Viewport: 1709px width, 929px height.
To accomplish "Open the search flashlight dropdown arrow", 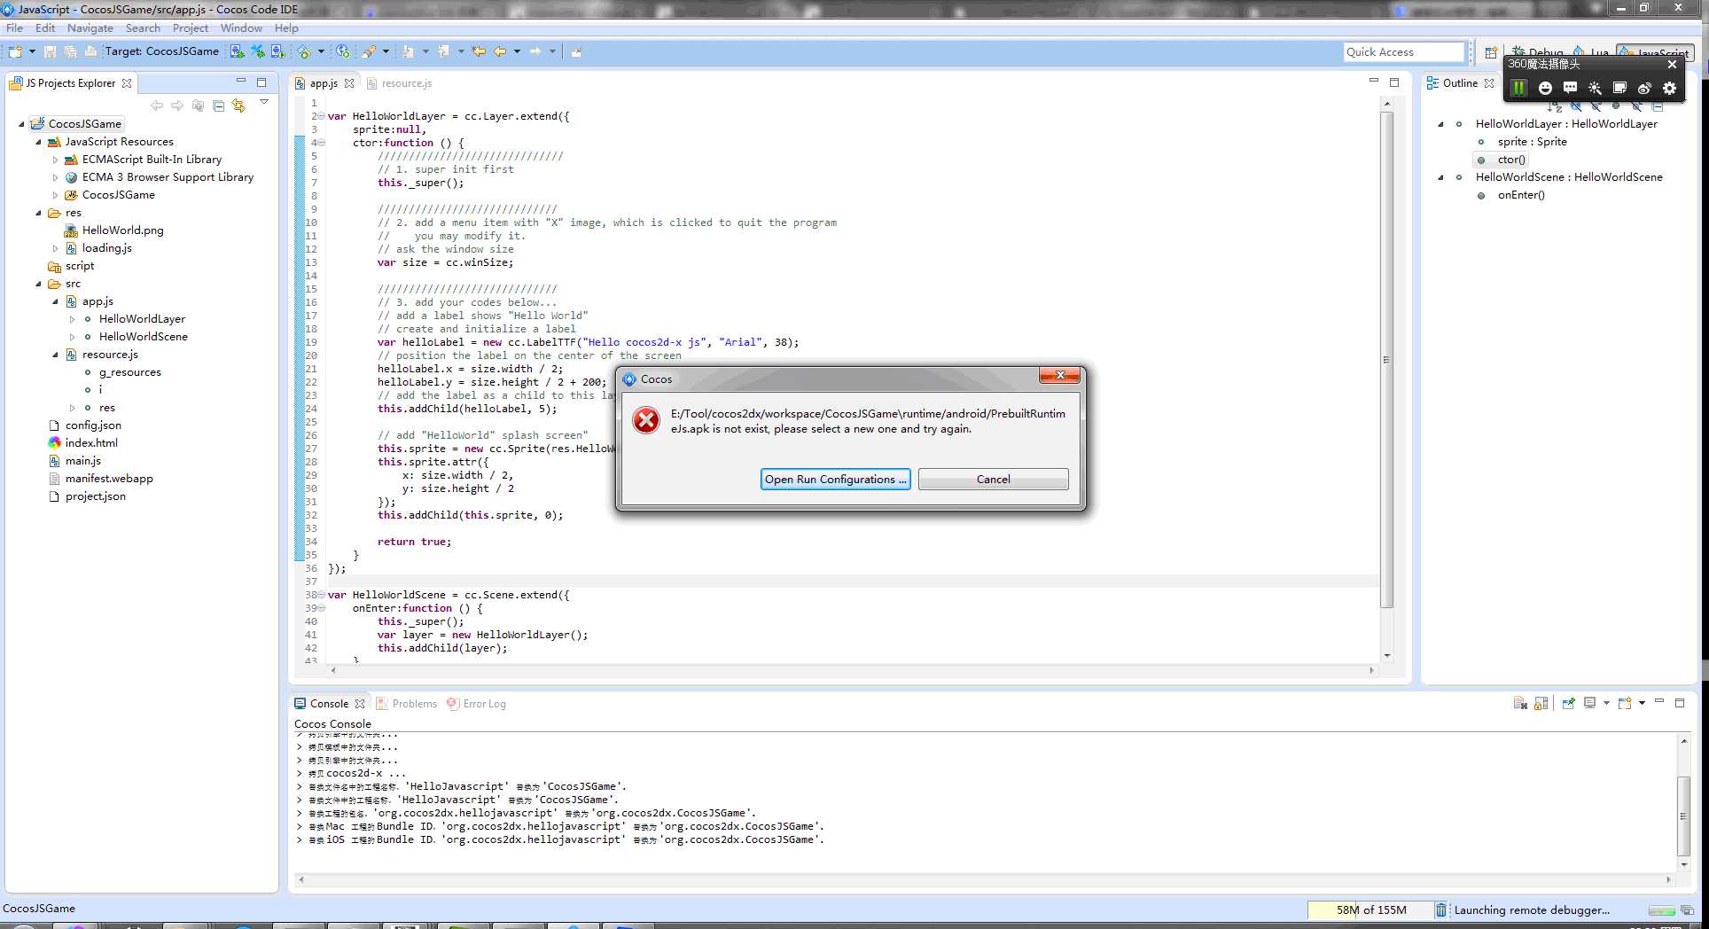I will pyautogui.click(x=386, y=51).
